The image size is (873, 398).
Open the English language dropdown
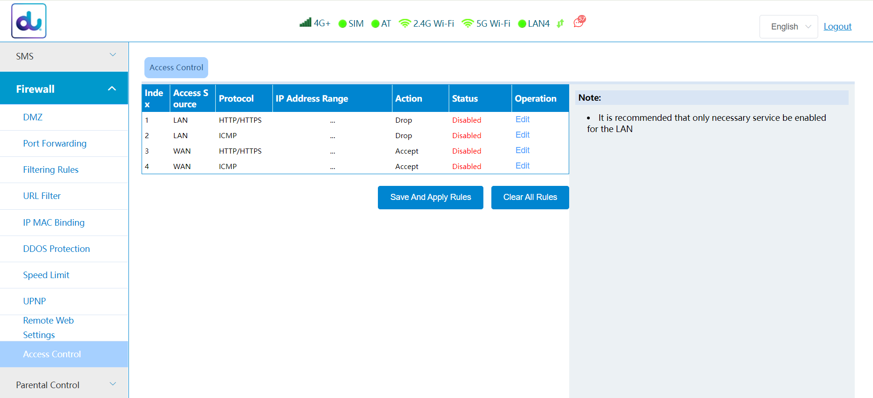pyautogui.click(x=789, y=27)
